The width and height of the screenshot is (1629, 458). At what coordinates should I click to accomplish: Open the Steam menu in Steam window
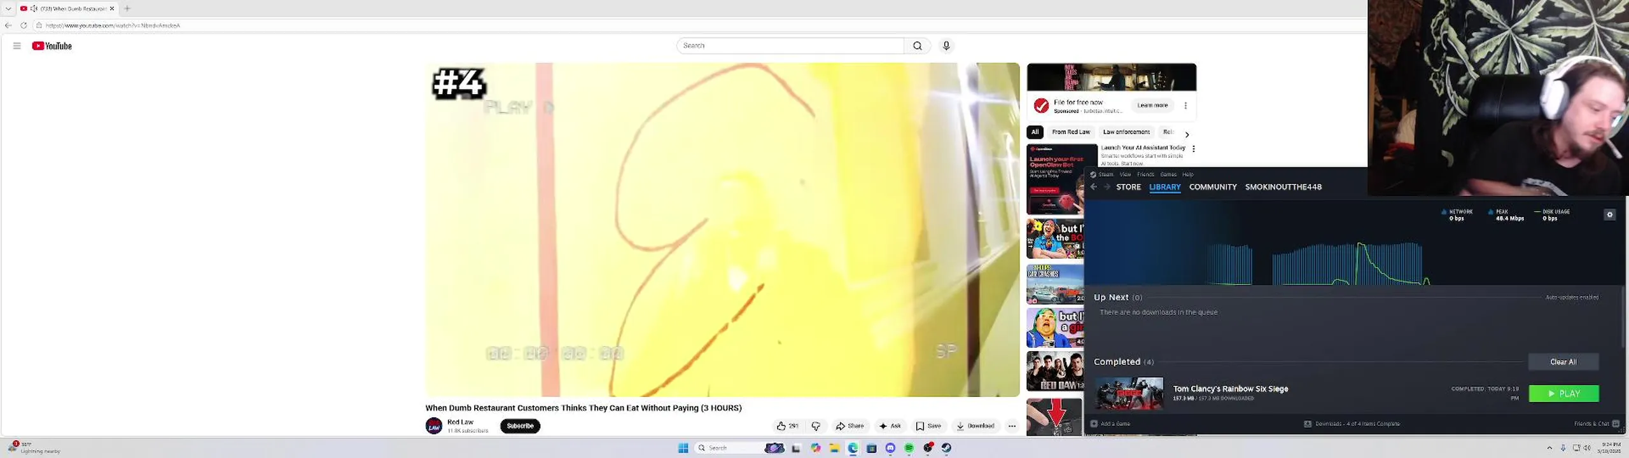click(x=1106, y=174)
